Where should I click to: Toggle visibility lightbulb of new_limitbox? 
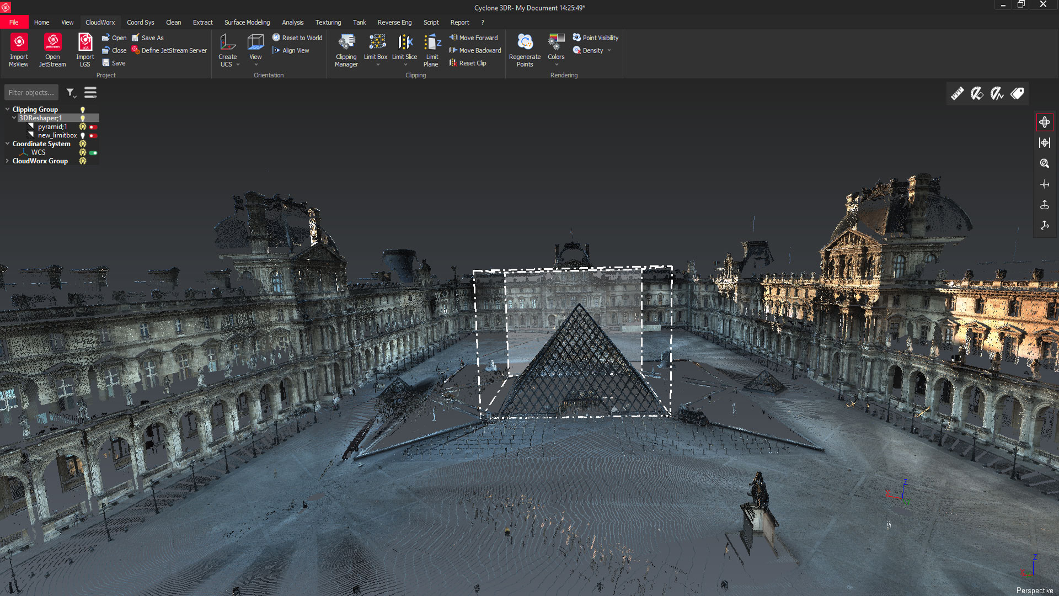pyautogui.click(x=83, y=136)
